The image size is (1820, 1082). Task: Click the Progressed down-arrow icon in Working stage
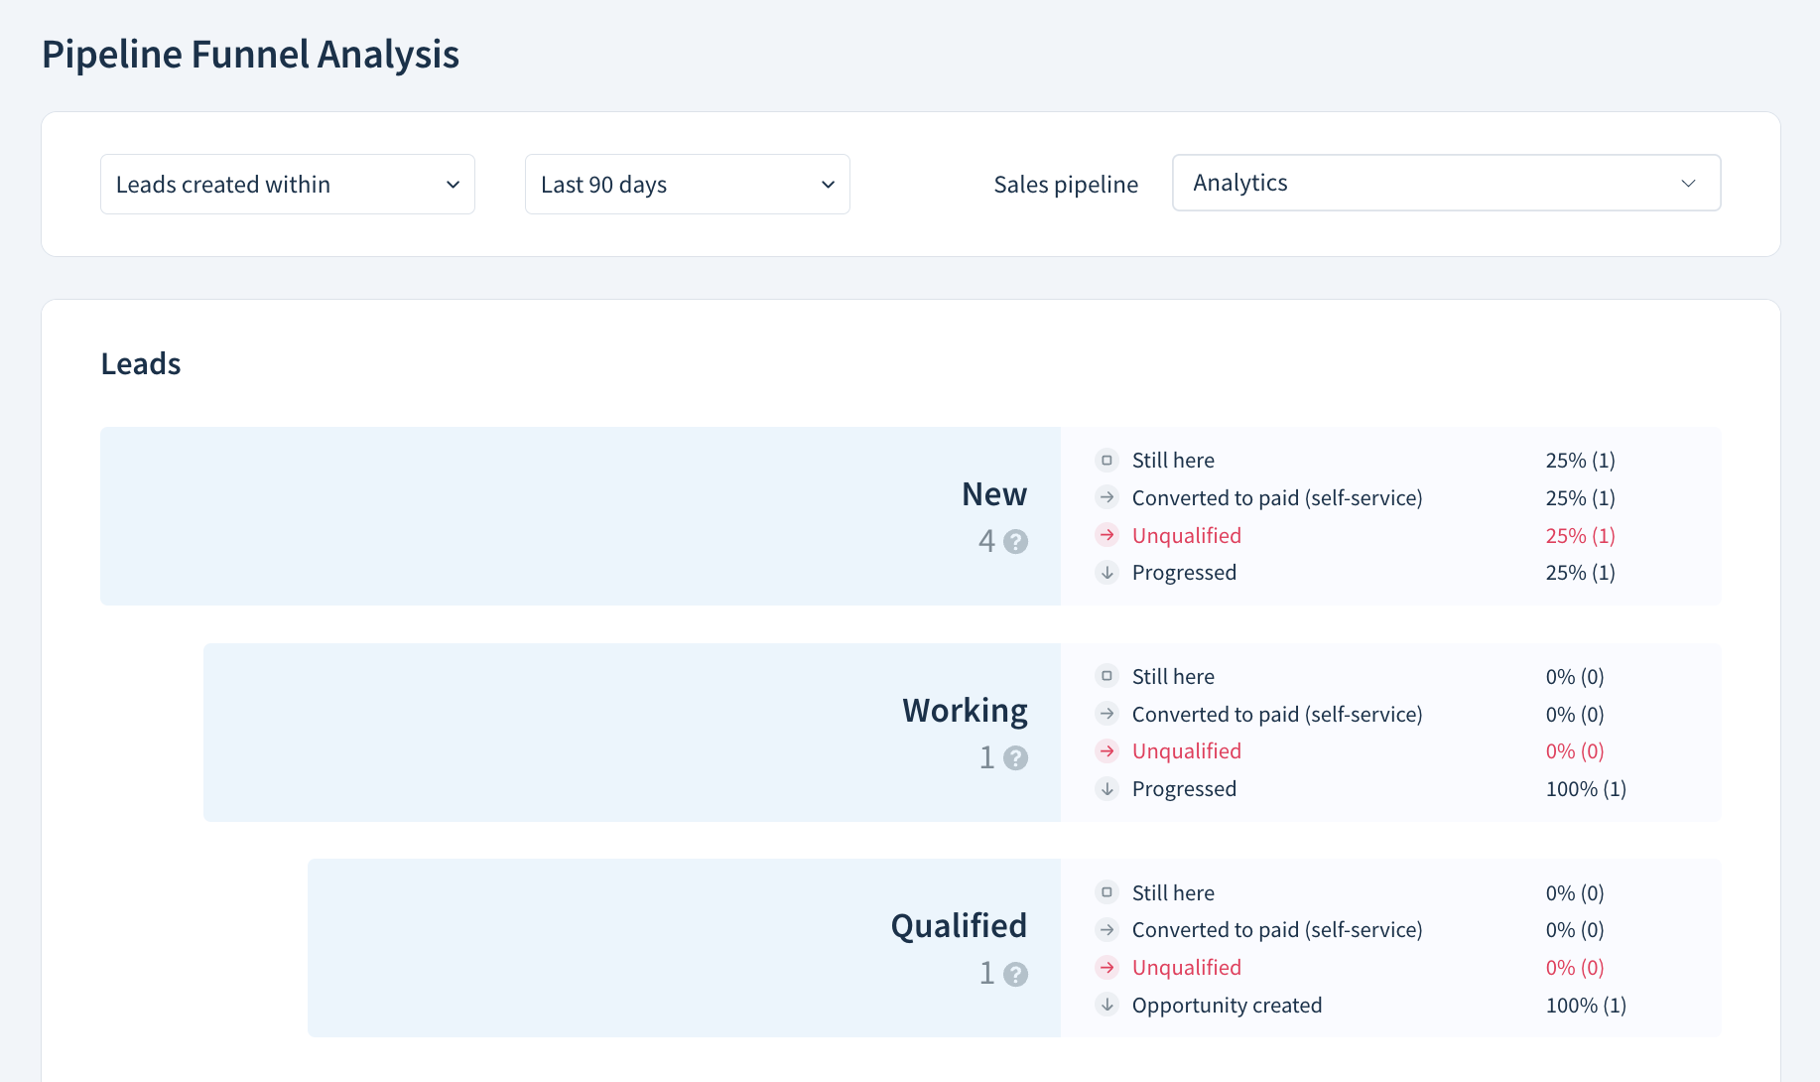(x=1105, y=789)
